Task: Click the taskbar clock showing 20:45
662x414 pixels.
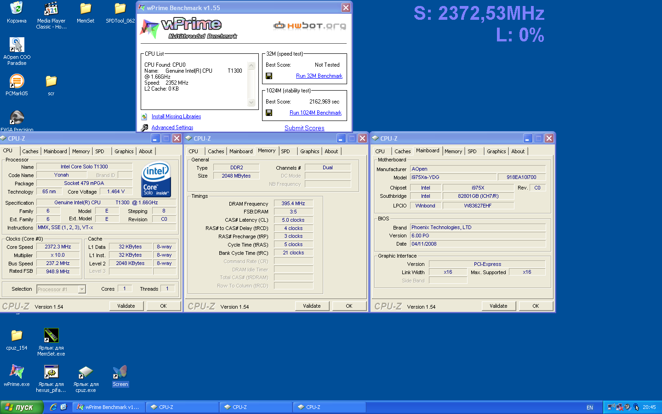Action: coord(649,408)
